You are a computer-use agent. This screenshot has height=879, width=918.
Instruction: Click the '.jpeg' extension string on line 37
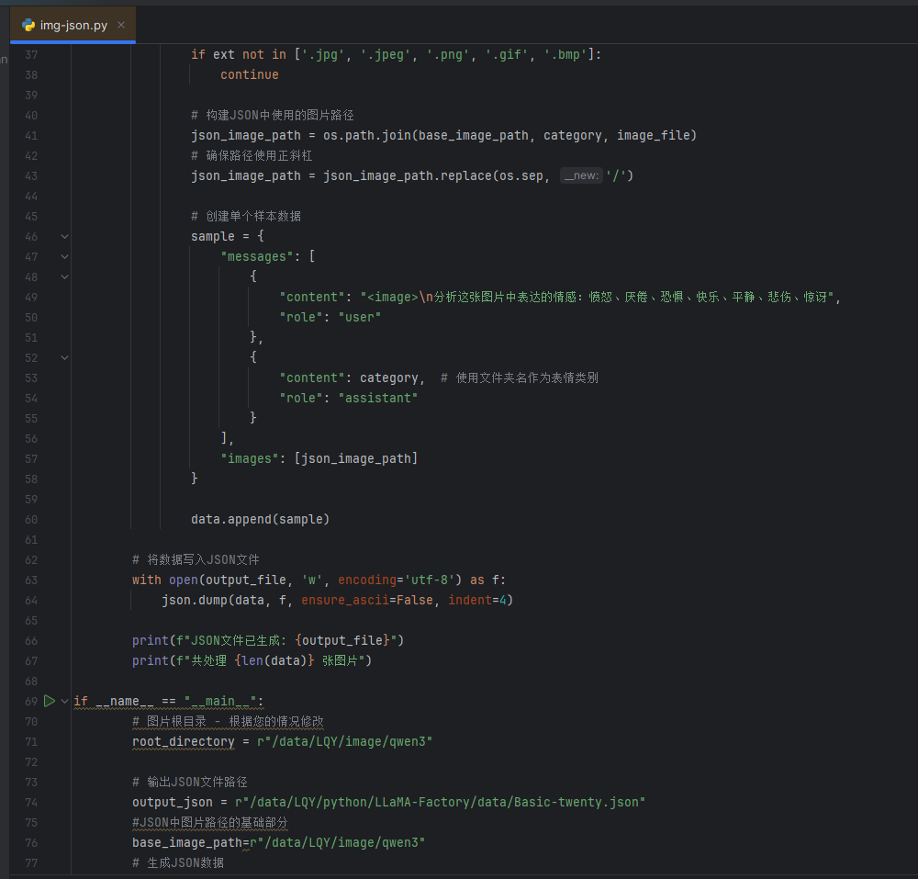[386, 55]
